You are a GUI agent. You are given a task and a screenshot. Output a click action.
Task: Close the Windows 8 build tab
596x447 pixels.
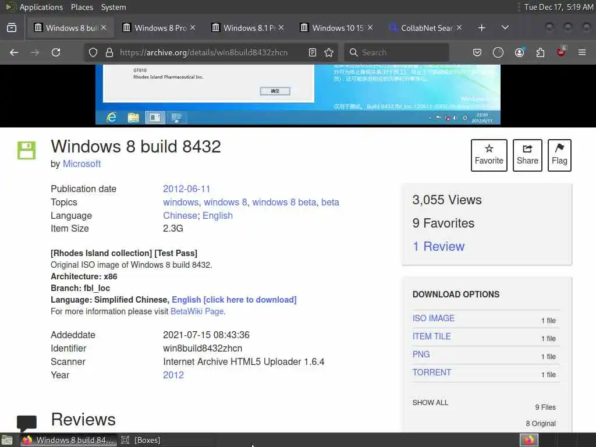coord(104,28)
